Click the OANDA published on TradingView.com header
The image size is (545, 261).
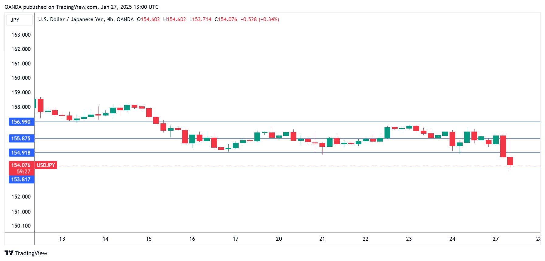point(81,7)
